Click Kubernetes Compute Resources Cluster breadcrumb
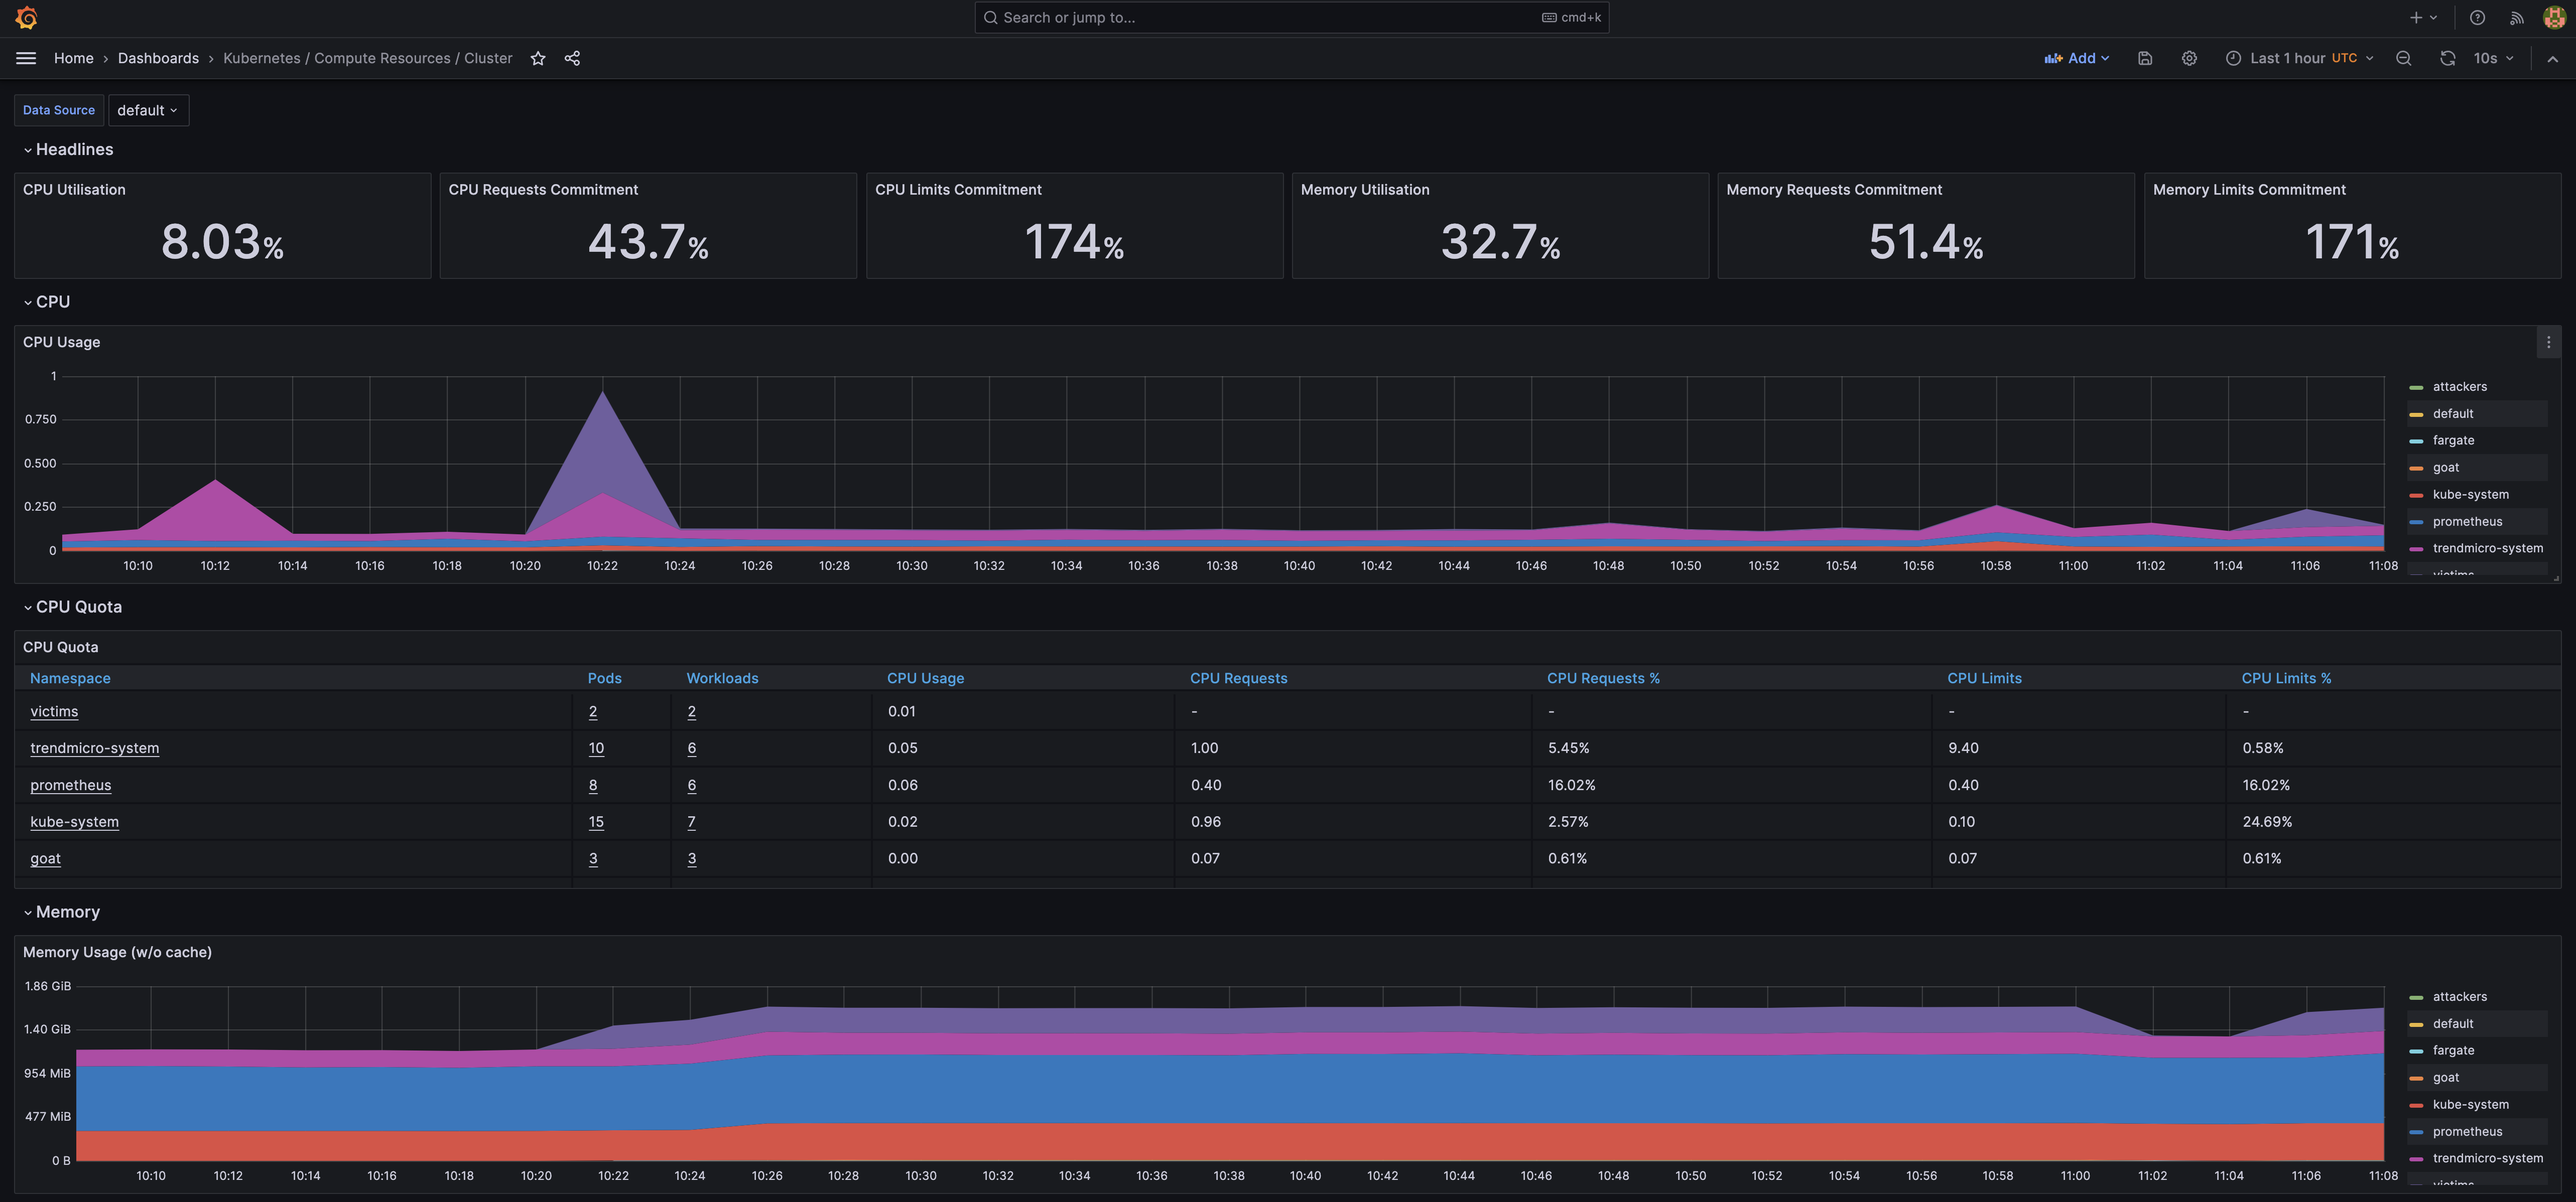2576x1202 pixels. point(367,58)
